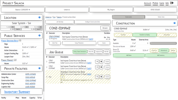Click arrow icon for queue job 1
The image size is (178, 100).
coord(97,62)
